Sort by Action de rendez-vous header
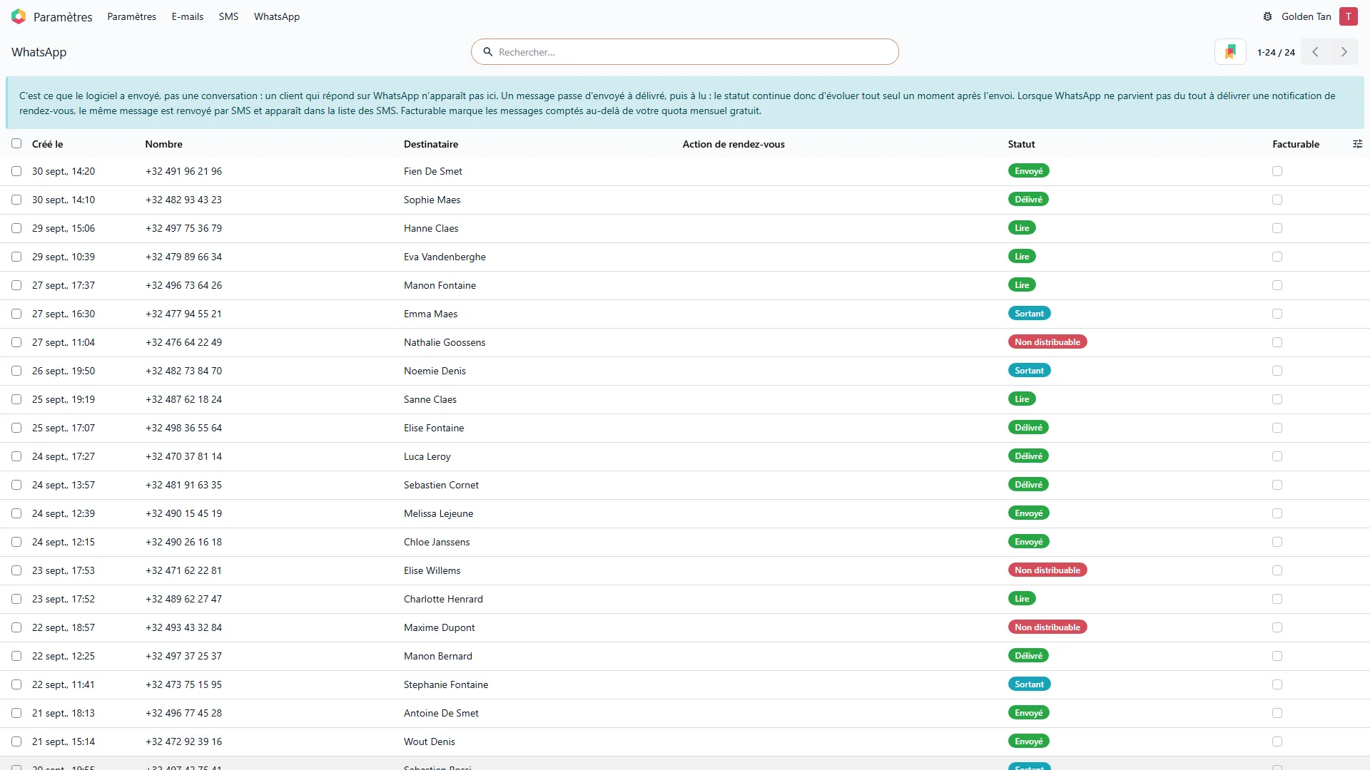The width and height of the screenshot is (1370, 770). coord(734,144)
